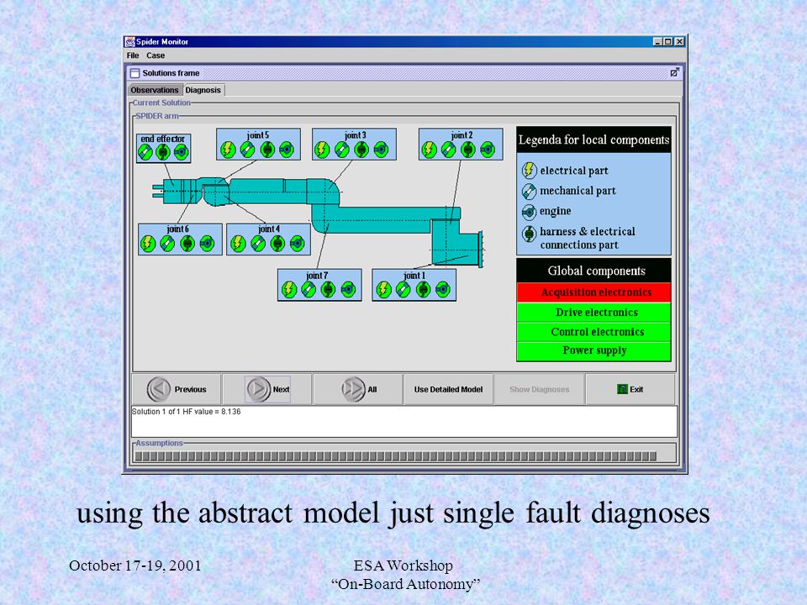The height and width of the screenshot is (605, 807).
Task: Choose joint 6 engine icon
Action: pyautogui.click(x=207, y=244)
